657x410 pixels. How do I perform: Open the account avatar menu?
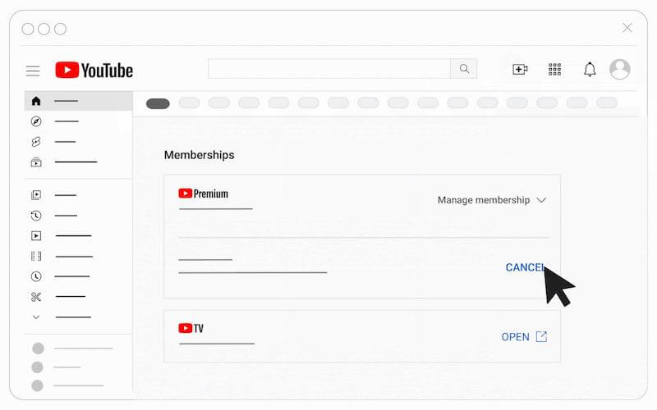tap(620, 69)
